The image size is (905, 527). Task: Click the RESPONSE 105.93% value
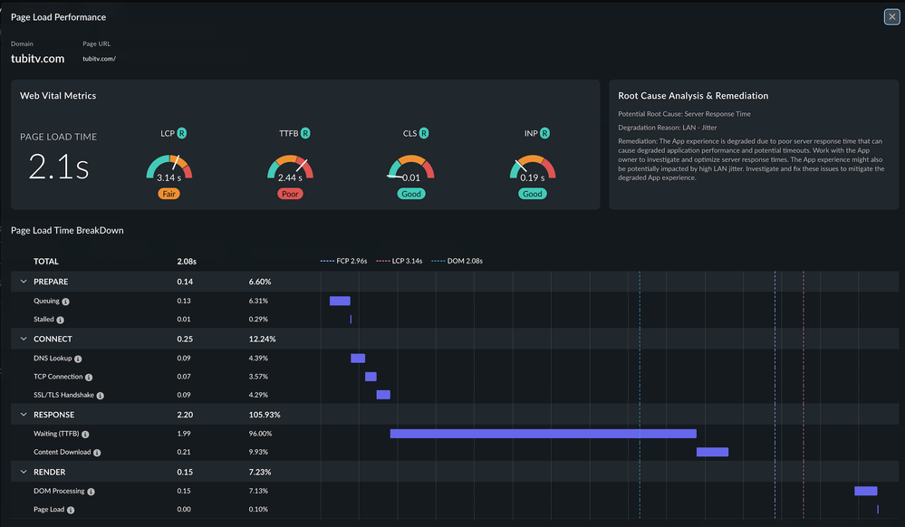coord(265,415)
